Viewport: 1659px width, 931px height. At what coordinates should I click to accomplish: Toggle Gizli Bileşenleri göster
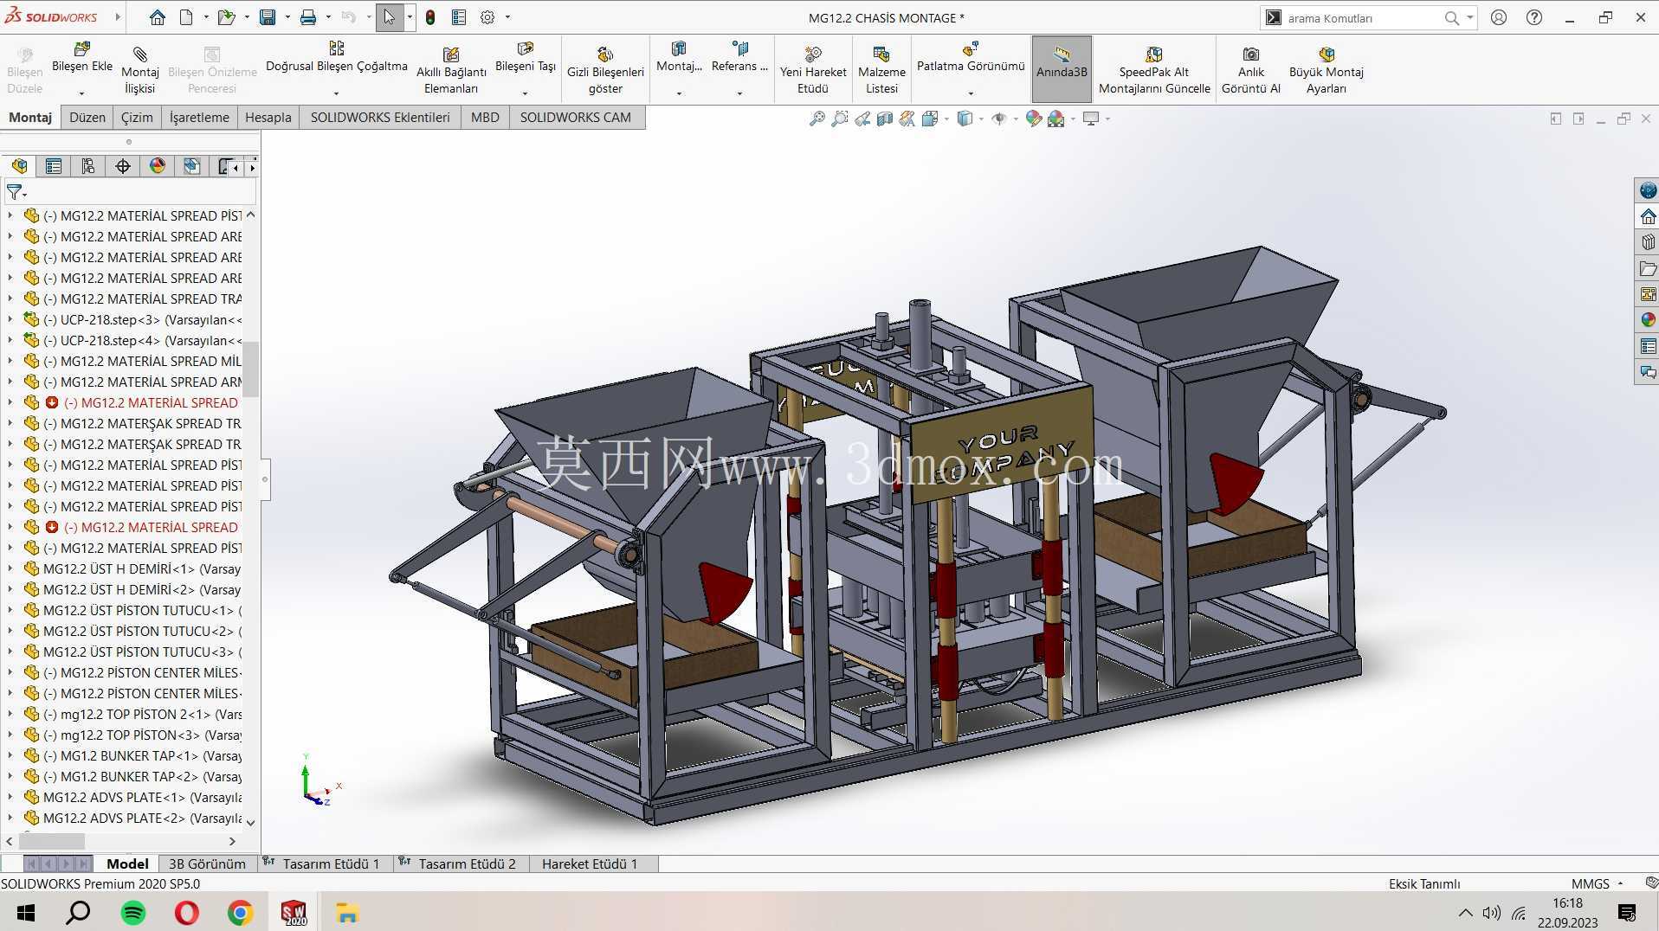(605, 70)
